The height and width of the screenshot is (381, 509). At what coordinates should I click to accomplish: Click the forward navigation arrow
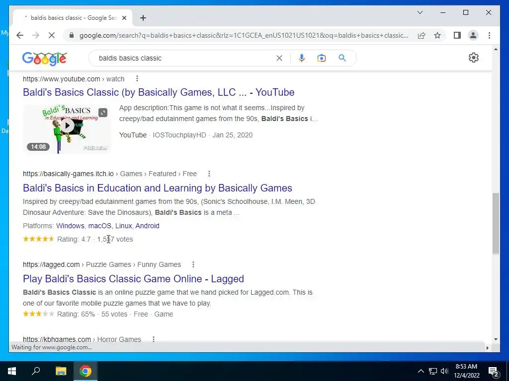(36, 35)
